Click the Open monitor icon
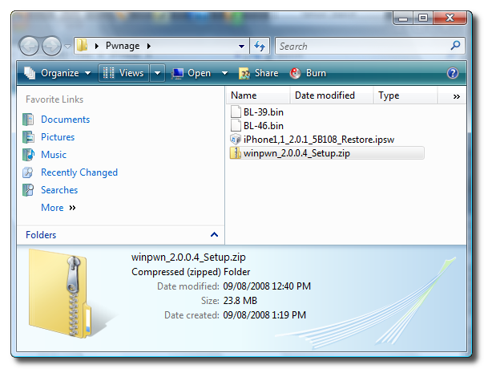The image size is (484, 369). tap(177, 74)
